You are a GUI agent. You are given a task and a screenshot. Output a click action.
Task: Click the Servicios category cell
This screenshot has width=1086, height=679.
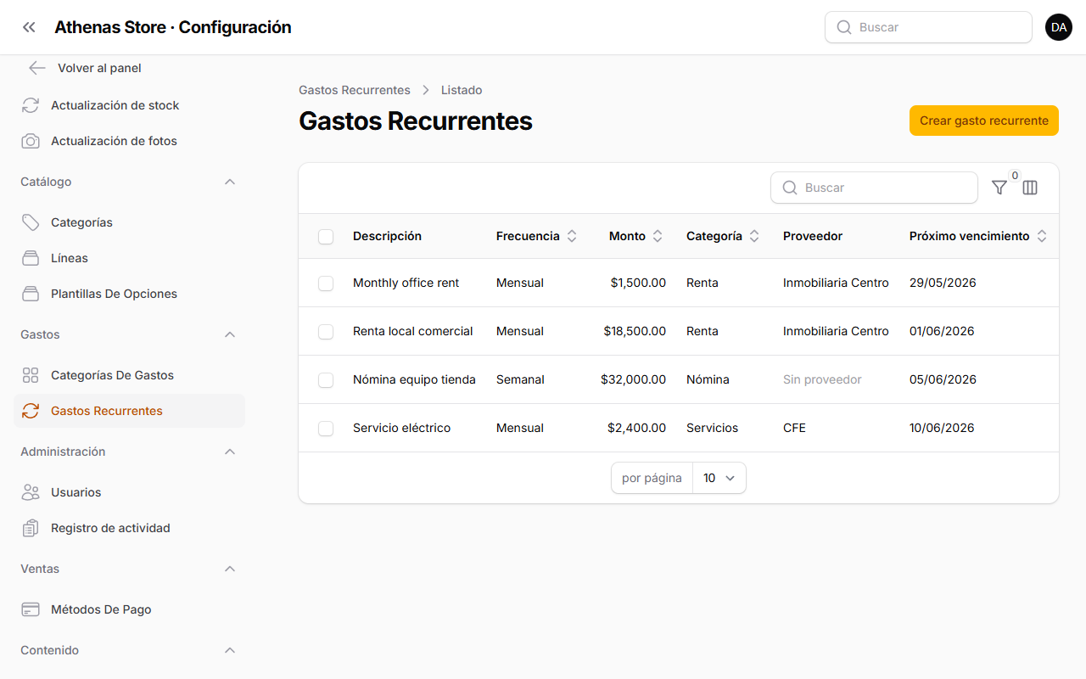712,428
